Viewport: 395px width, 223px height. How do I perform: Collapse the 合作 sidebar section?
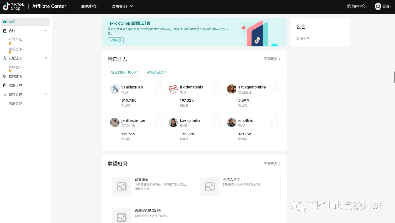tap(46, 31)
